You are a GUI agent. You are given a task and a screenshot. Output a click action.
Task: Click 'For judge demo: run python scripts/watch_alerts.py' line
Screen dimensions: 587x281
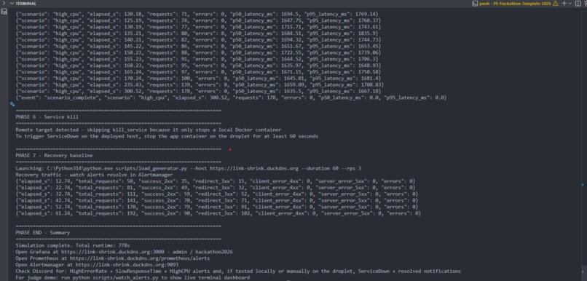click(133, 277)
